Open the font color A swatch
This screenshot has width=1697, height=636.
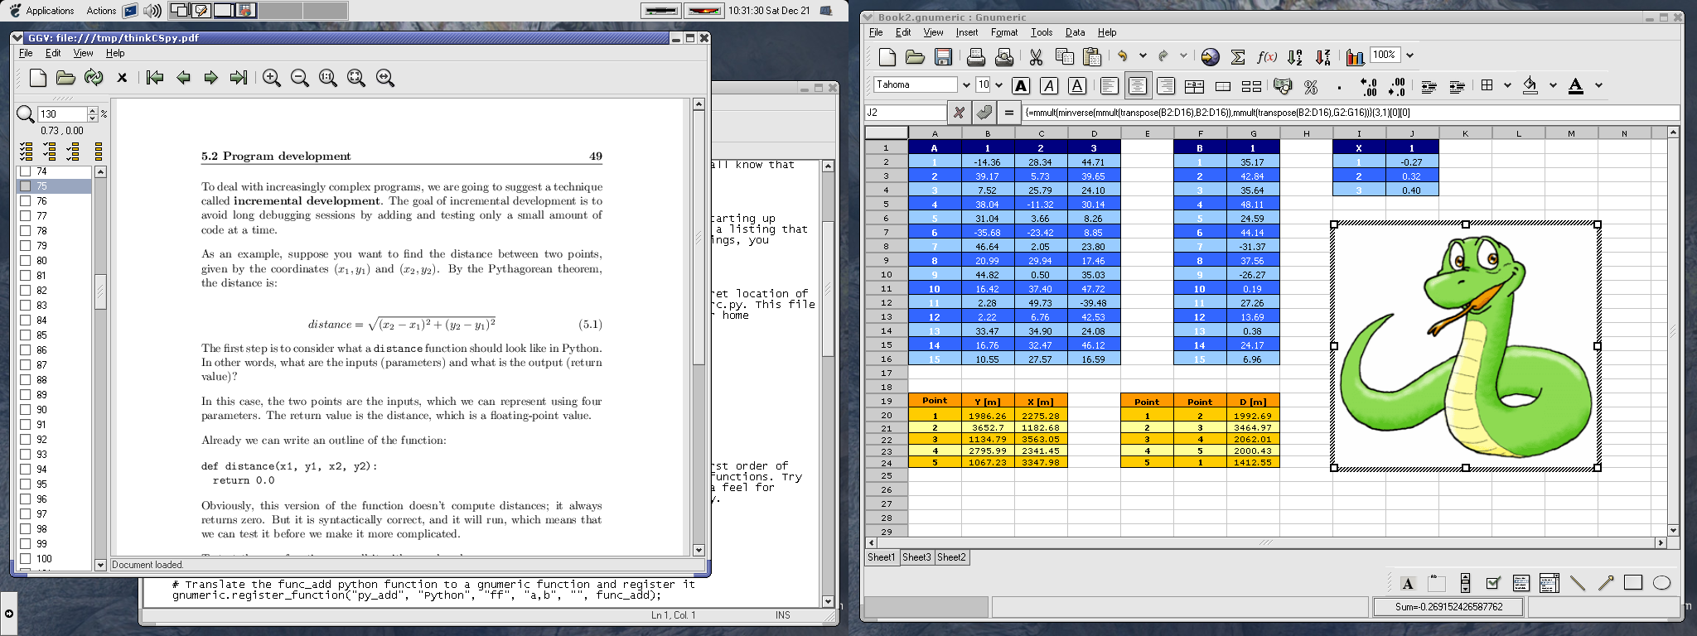(1575, 85)
